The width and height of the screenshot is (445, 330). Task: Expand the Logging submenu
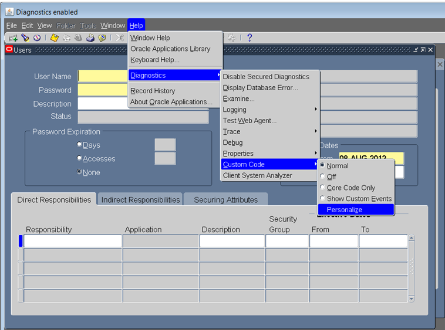pyautogui.click(x=270, y=110)
